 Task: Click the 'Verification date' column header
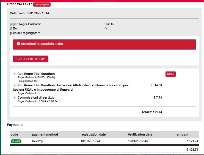click(x=140, y=134)
